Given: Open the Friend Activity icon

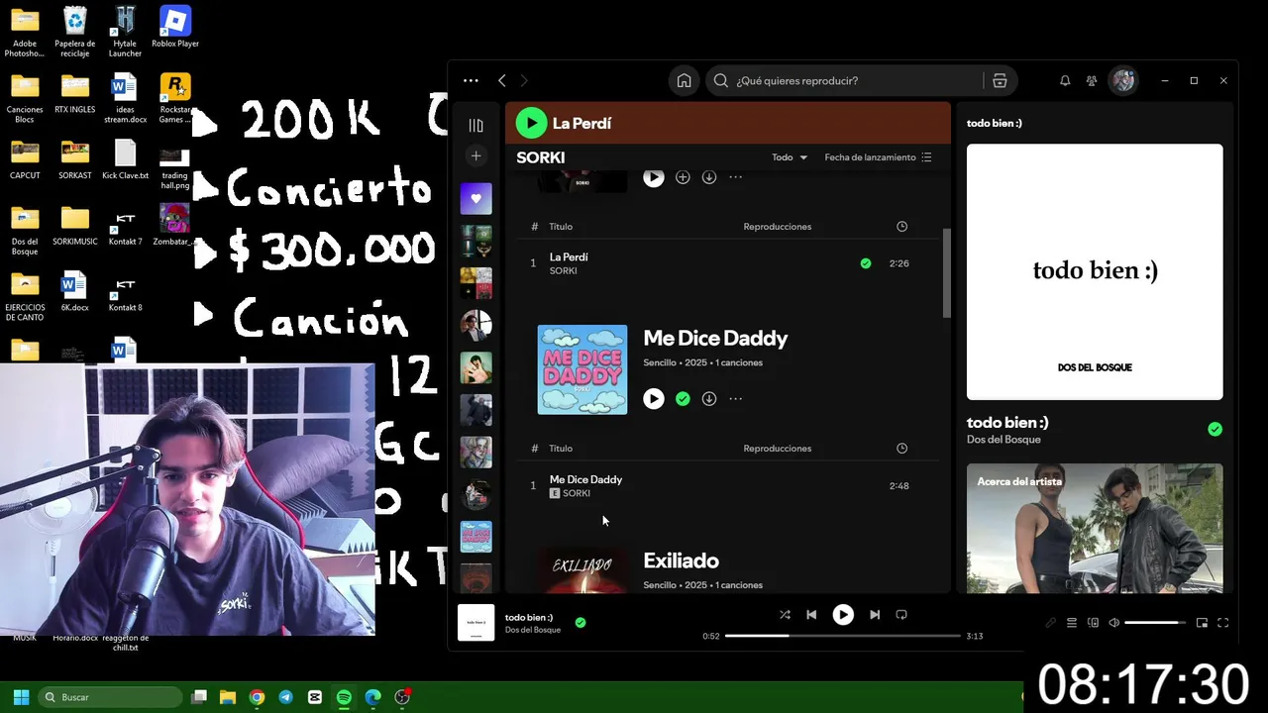Looking at the screenshot, I should pos(1092,81).
